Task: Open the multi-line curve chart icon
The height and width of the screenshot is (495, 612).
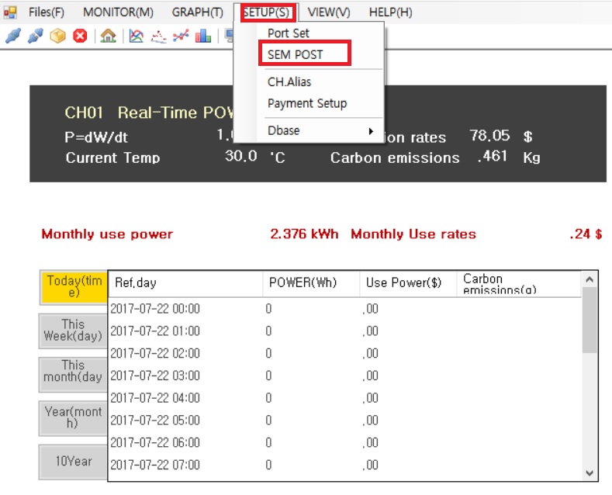Action: coord(137,36)
